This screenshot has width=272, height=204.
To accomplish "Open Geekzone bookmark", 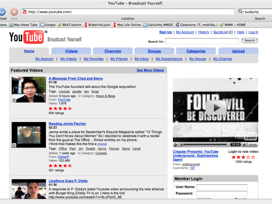I will (x=196, y=25).
